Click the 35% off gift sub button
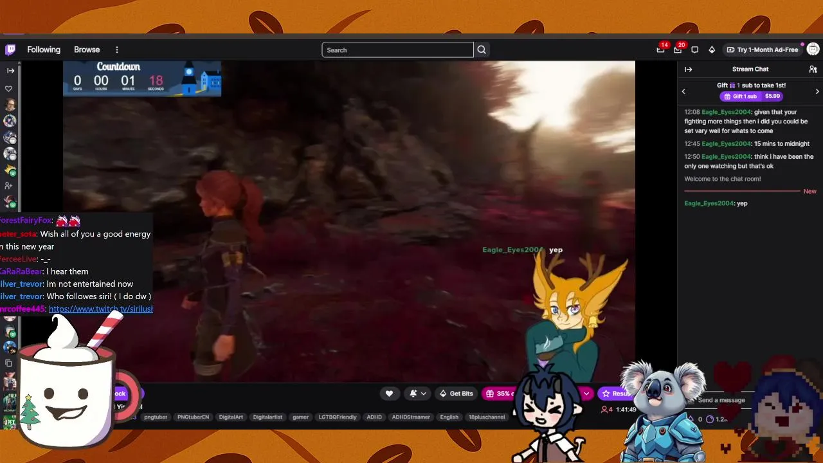823x463 pixels. click(x=499, y=394)
